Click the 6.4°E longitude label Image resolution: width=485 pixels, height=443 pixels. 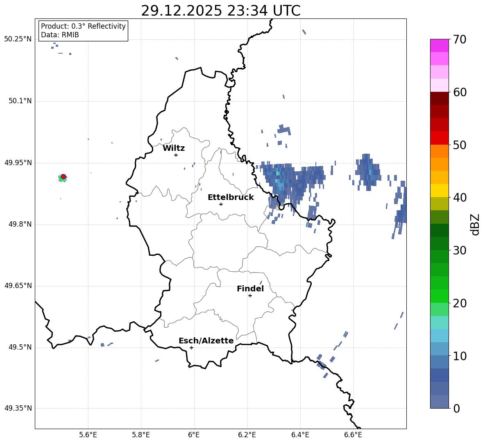300,435
